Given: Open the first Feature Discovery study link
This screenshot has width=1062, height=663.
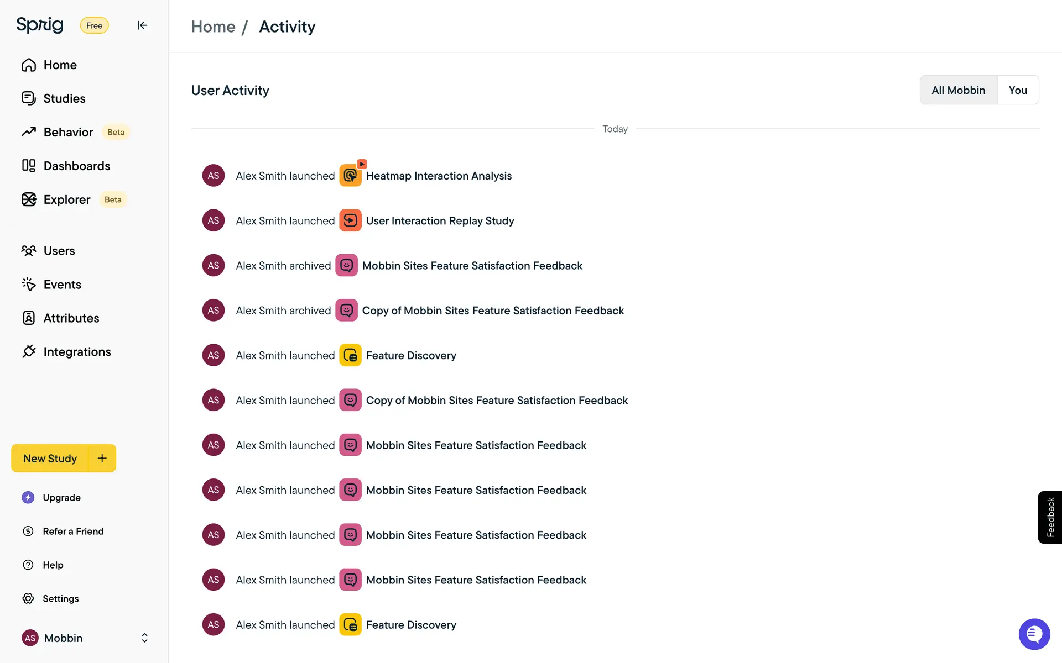Looking at the screenshot, I should point(410,355).
